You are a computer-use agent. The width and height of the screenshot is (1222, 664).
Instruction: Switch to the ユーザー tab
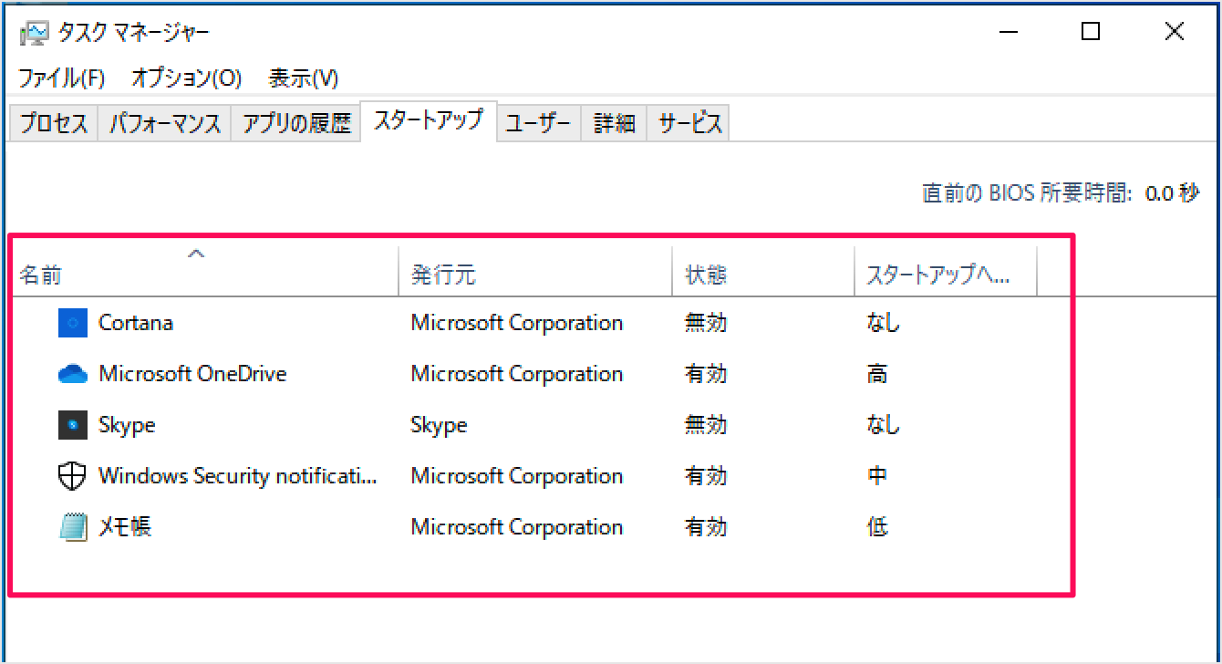click(x=538, y=123)
